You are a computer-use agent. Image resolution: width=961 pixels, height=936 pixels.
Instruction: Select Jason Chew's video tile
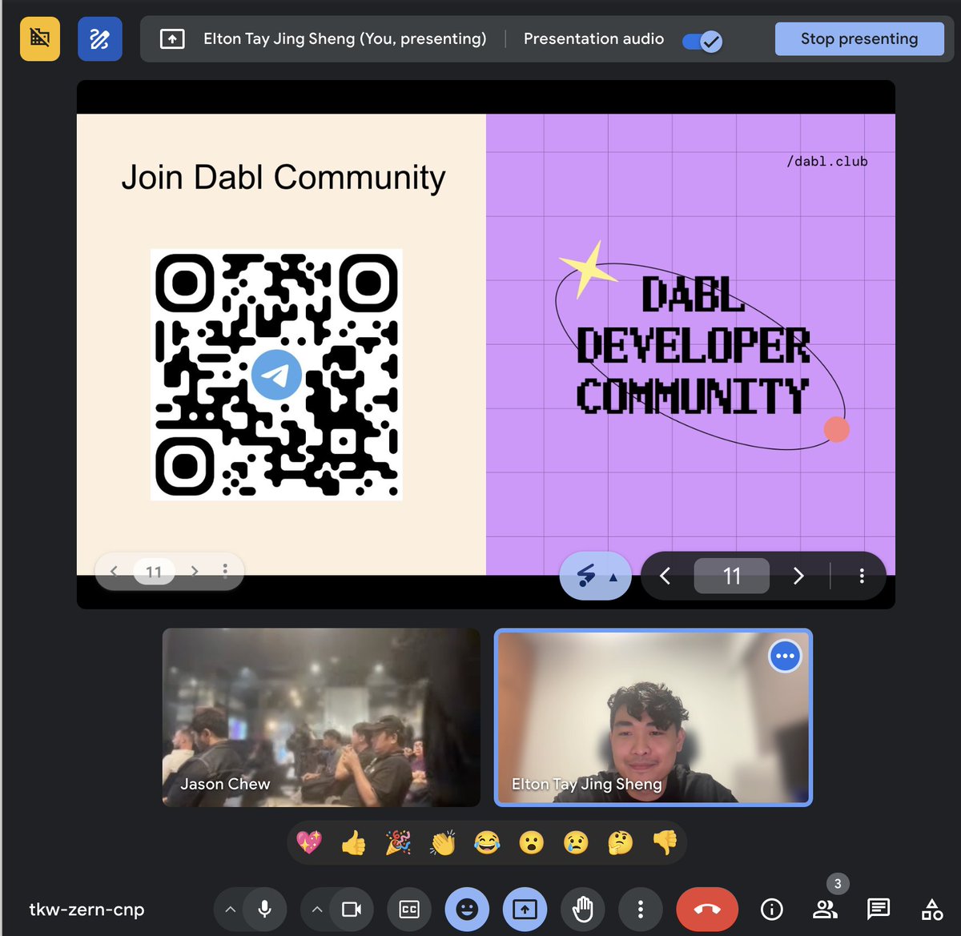coord(321,717)
